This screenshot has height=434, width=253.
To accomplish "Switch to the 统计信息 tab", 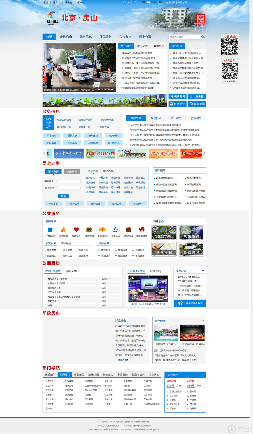I will pyautogui.click(x=176, y=118).
